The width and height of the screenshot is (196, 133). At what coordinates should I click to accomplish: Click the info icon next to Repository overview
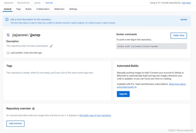pyautogui.click(x=33, y=109)
